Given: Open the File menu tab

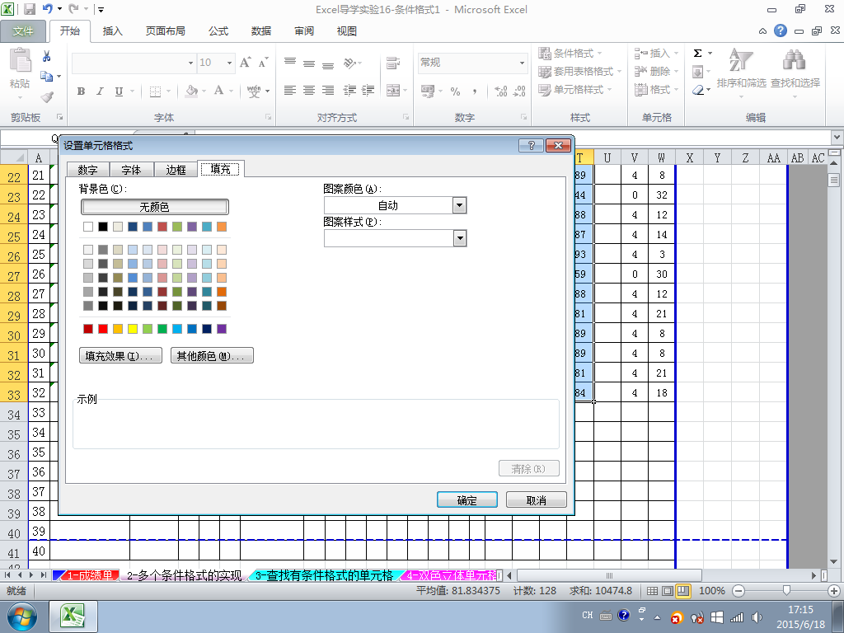Looking at the screenshot, I should click(x=22, y=31).
